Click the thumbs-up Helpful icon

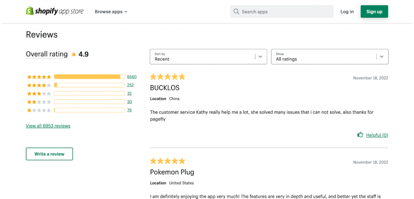[x=360, y=135]
